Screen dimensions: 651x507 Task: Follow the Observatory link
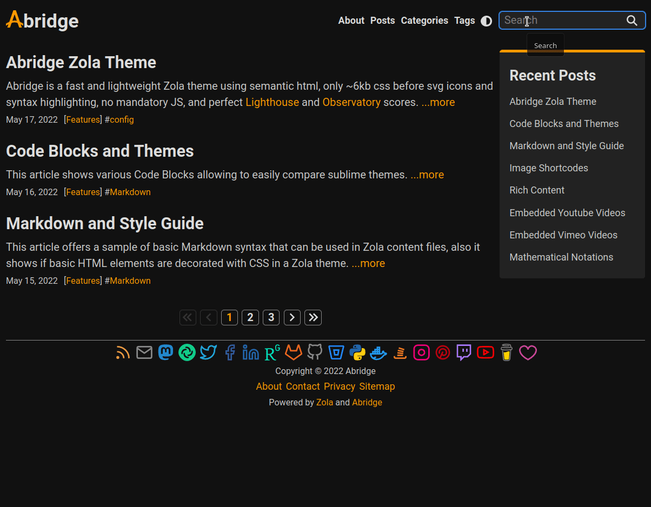coord(351,102)
